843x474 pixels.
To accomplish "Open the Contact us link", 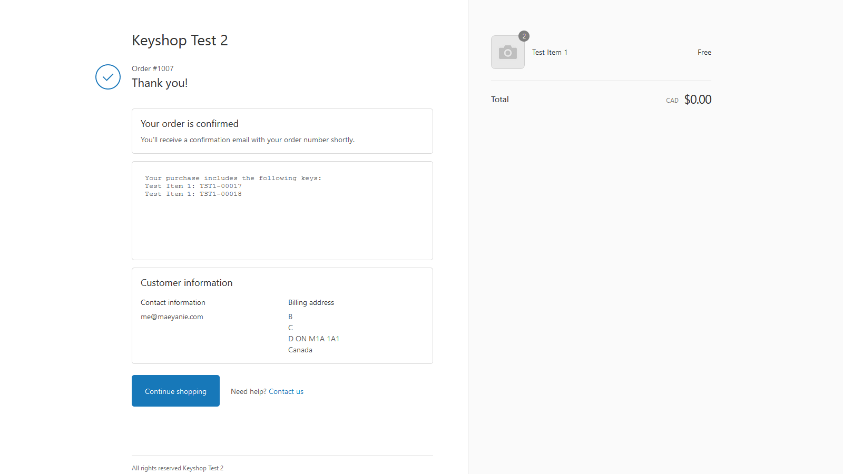I will tap(286, 391).
